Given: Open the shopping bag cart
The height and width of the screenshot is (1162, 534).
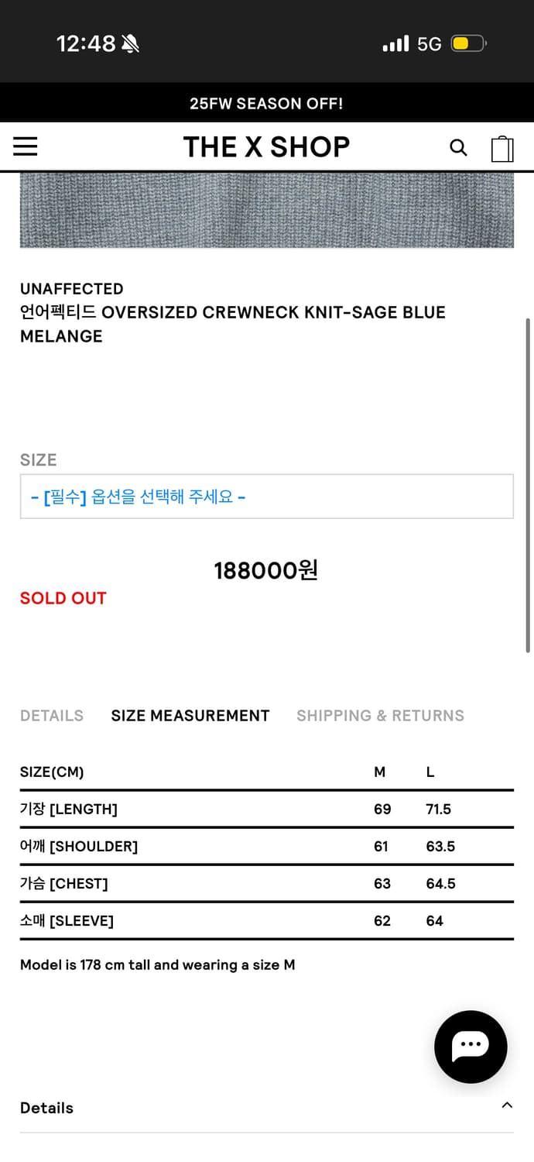Looking at the screenshot, I should click(x=502, y=148).
